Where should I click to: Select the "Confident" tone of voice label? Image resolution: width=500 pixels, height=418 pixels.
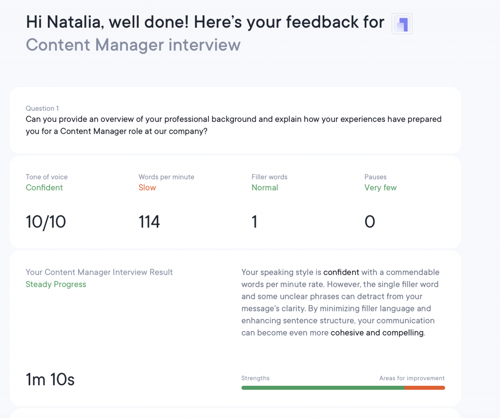(44, 187)
